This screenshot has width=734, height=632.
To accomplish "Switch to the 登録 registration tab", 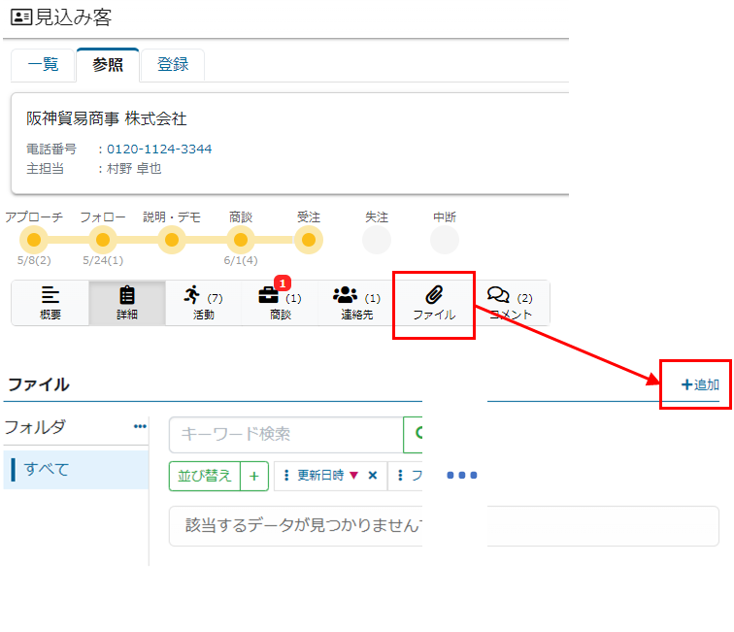I will point(173,65).
